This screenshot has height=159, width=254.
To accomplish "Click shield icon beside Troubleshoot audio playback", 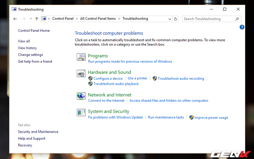I will [90, 84].
